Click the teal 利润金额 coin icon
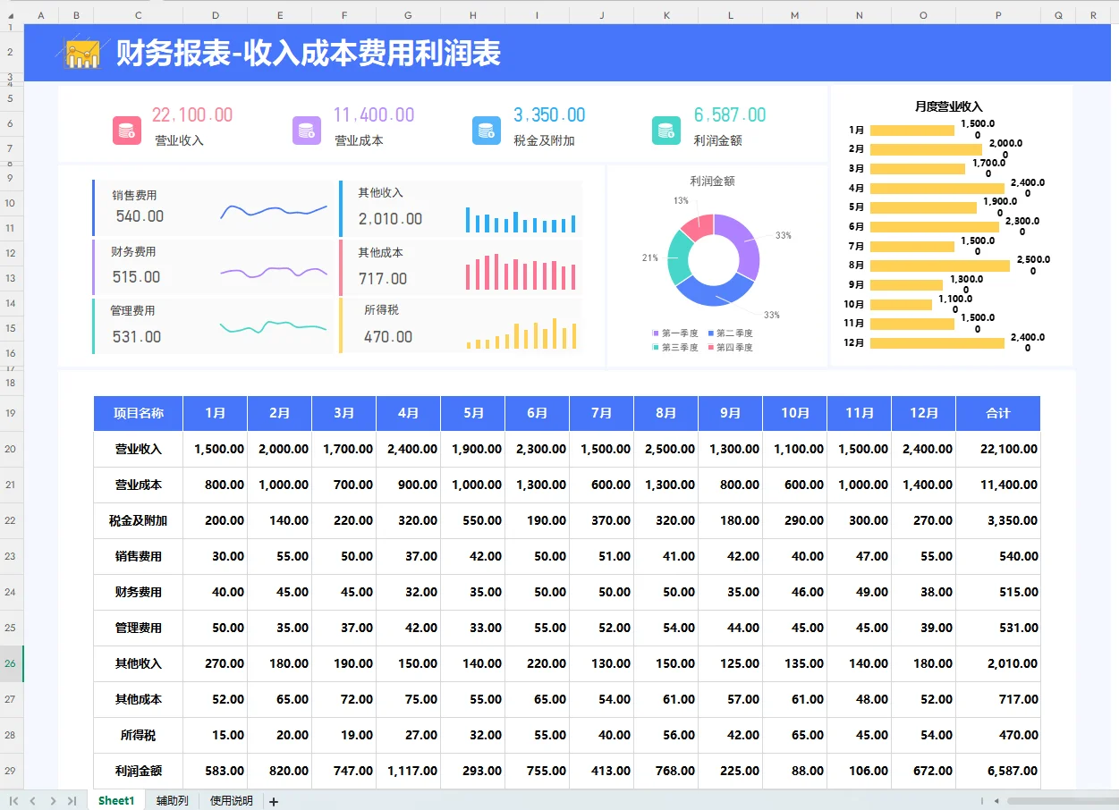Image resolution: width=1119 pixels, height=810 pixels. 665,131
